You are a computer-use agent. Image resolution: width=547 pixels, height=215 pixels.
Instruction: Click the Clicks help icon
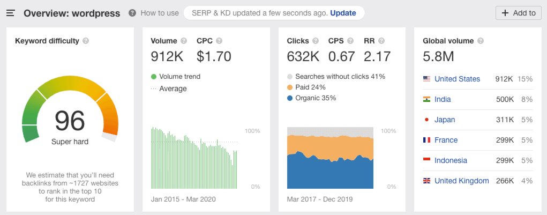(x=316, y=41)
